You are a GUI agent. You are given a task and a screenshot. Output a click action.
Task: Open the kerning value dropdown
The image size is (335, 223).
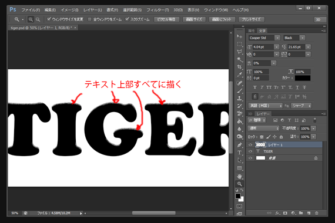277,55
